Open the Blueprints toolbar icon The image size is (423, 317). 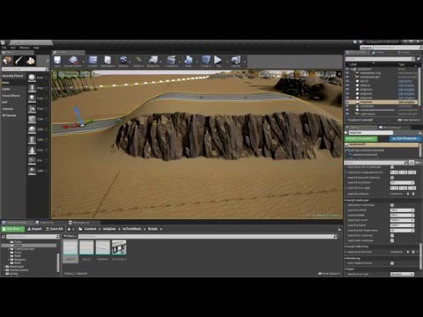click(x=152, y=62)
